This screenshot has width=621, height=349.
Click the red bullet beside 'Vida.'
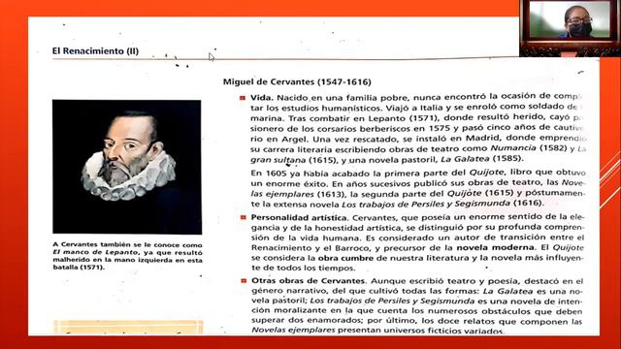click(243, 98)
